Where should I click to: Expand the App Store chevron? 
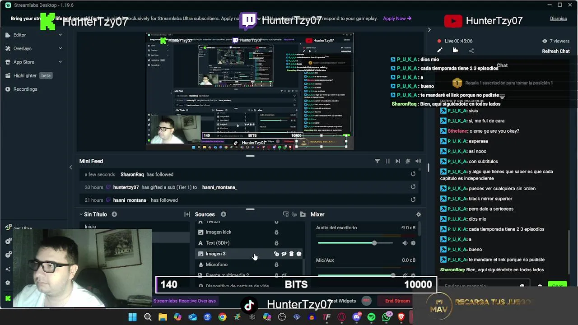pos(60,62)
